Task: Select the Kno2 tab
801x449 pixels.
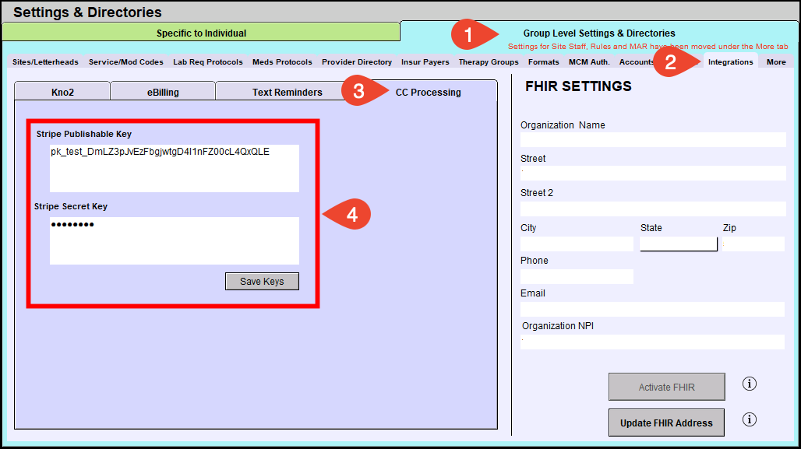Action: point(62,92)
